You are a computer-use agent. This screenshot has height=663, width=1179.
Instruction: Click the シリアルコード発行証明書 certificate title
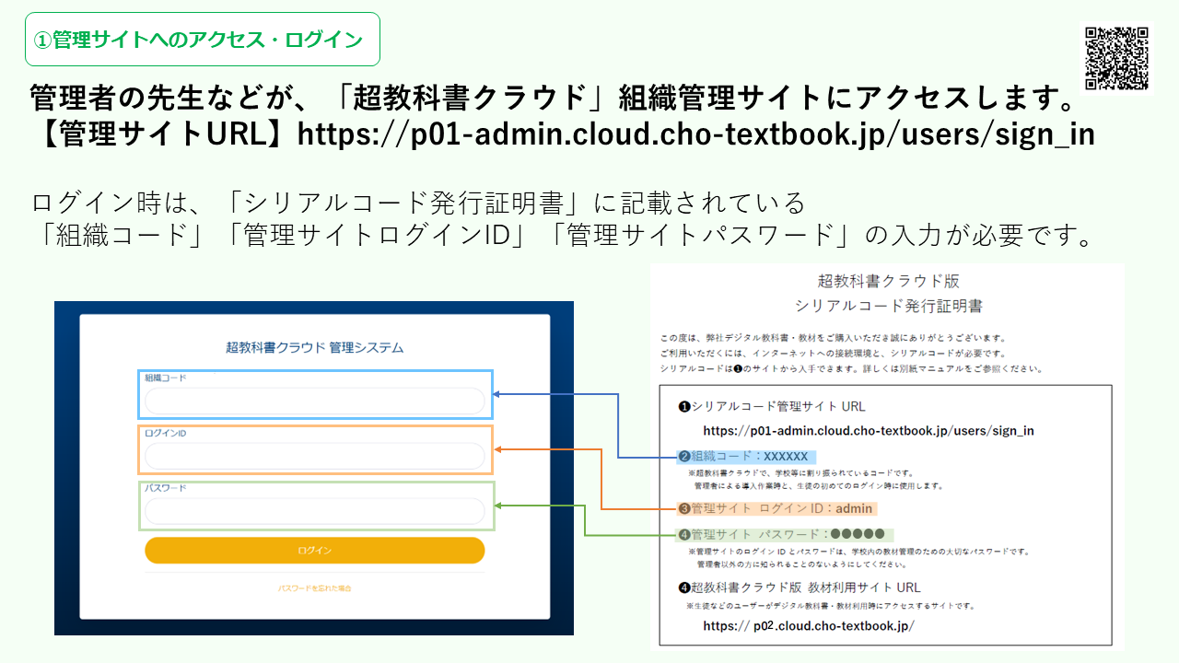tap(888, 306)
